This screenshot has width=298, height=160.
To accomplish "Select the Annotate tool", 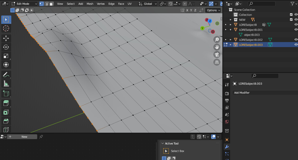I will pos(6,75).
